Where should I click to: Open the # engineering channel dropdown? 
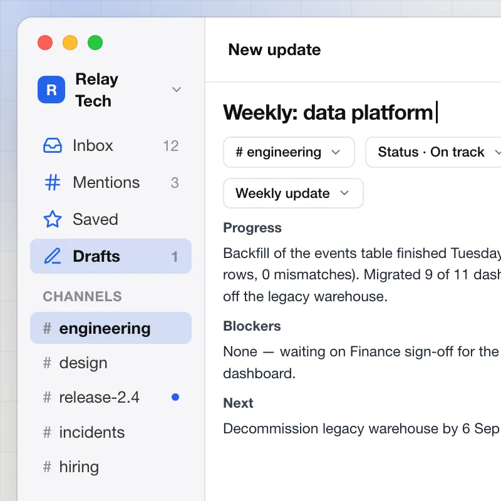click(289, 152)
